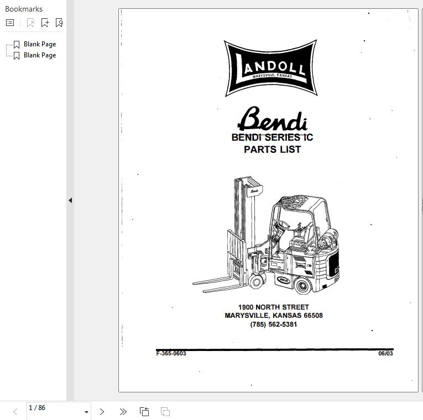Click the Bendi script logo

pyautogui.click(x=272, y=119)
